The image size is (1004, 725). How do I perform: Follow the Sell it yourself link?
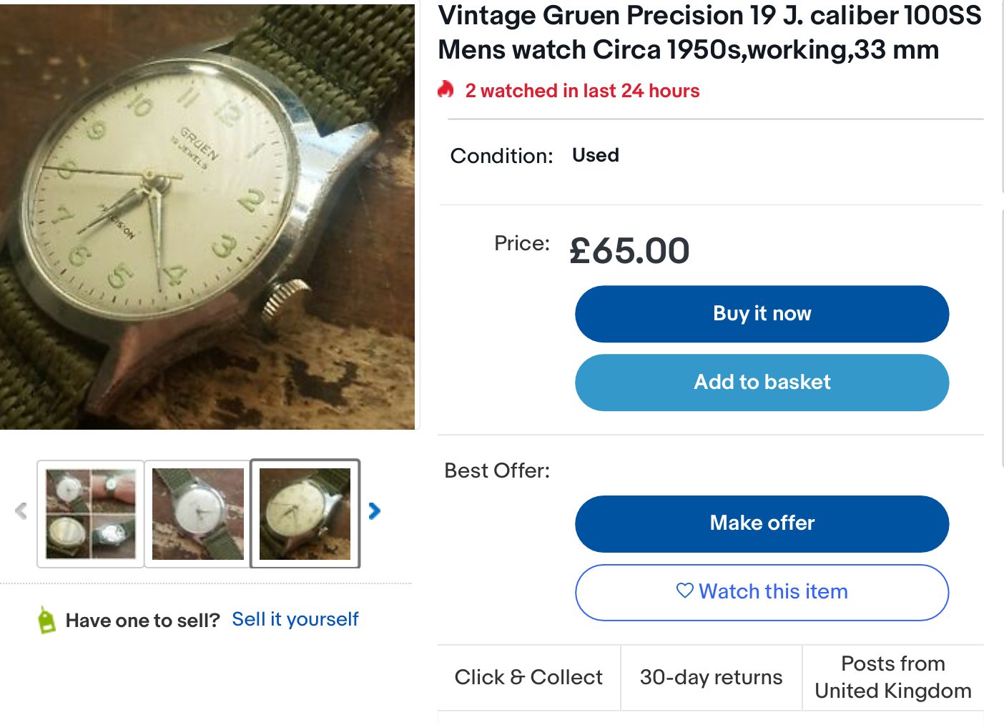pos(295,619)
